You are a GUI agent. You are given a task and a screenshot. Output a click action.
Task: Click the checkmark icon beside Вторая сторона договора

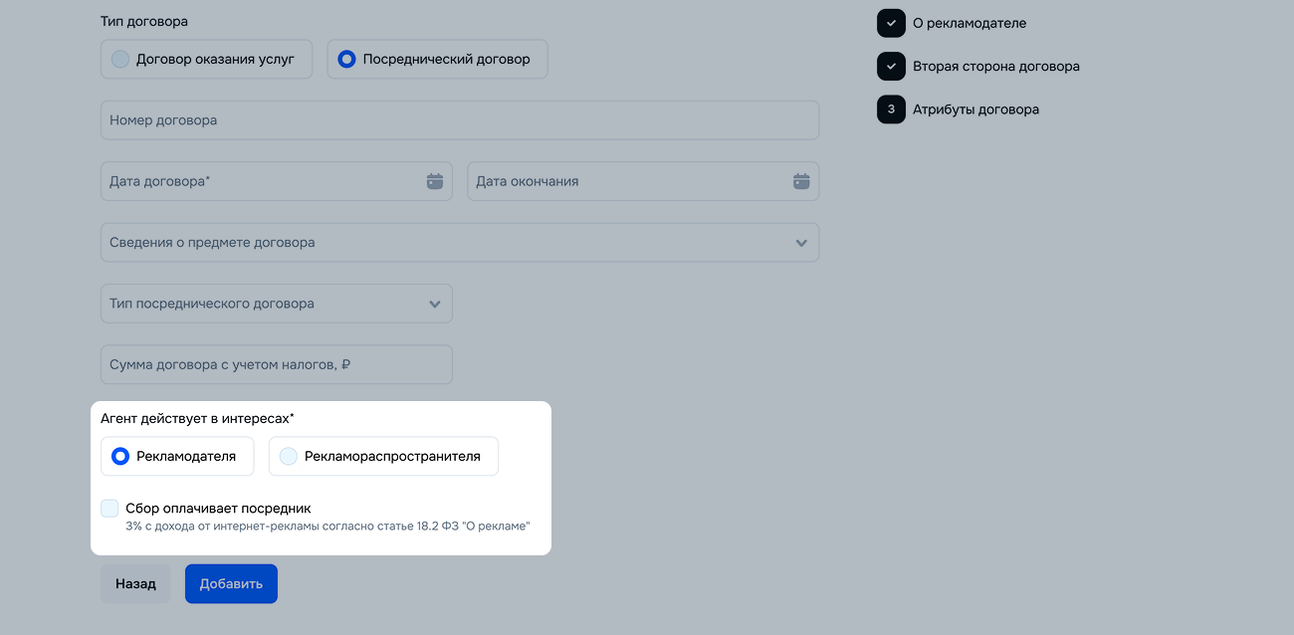click(891, 67)
